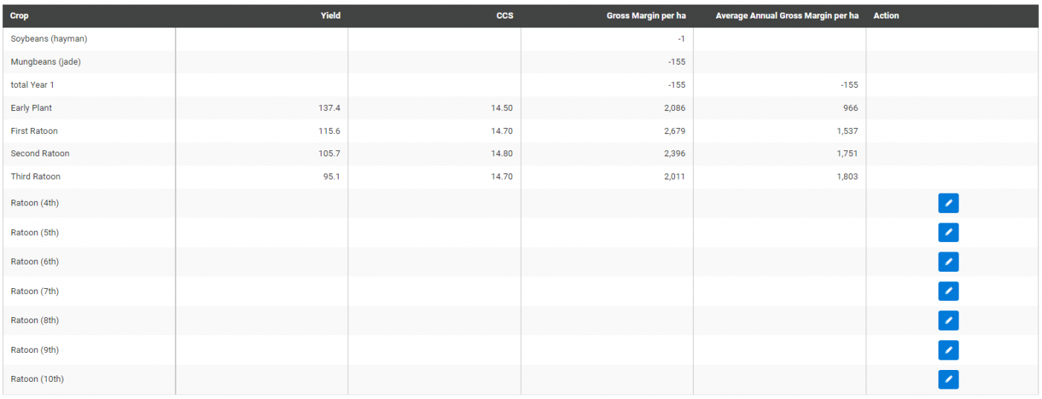This screenshot has width=1042, height=399.
Task: Click First Ratoon yield value 115.6
Action: (x=328, y=131)
